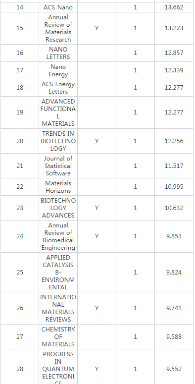Screen dimensions: 195x384
Task: Click the NANO LETTERS journal entry
Action: 58,53
